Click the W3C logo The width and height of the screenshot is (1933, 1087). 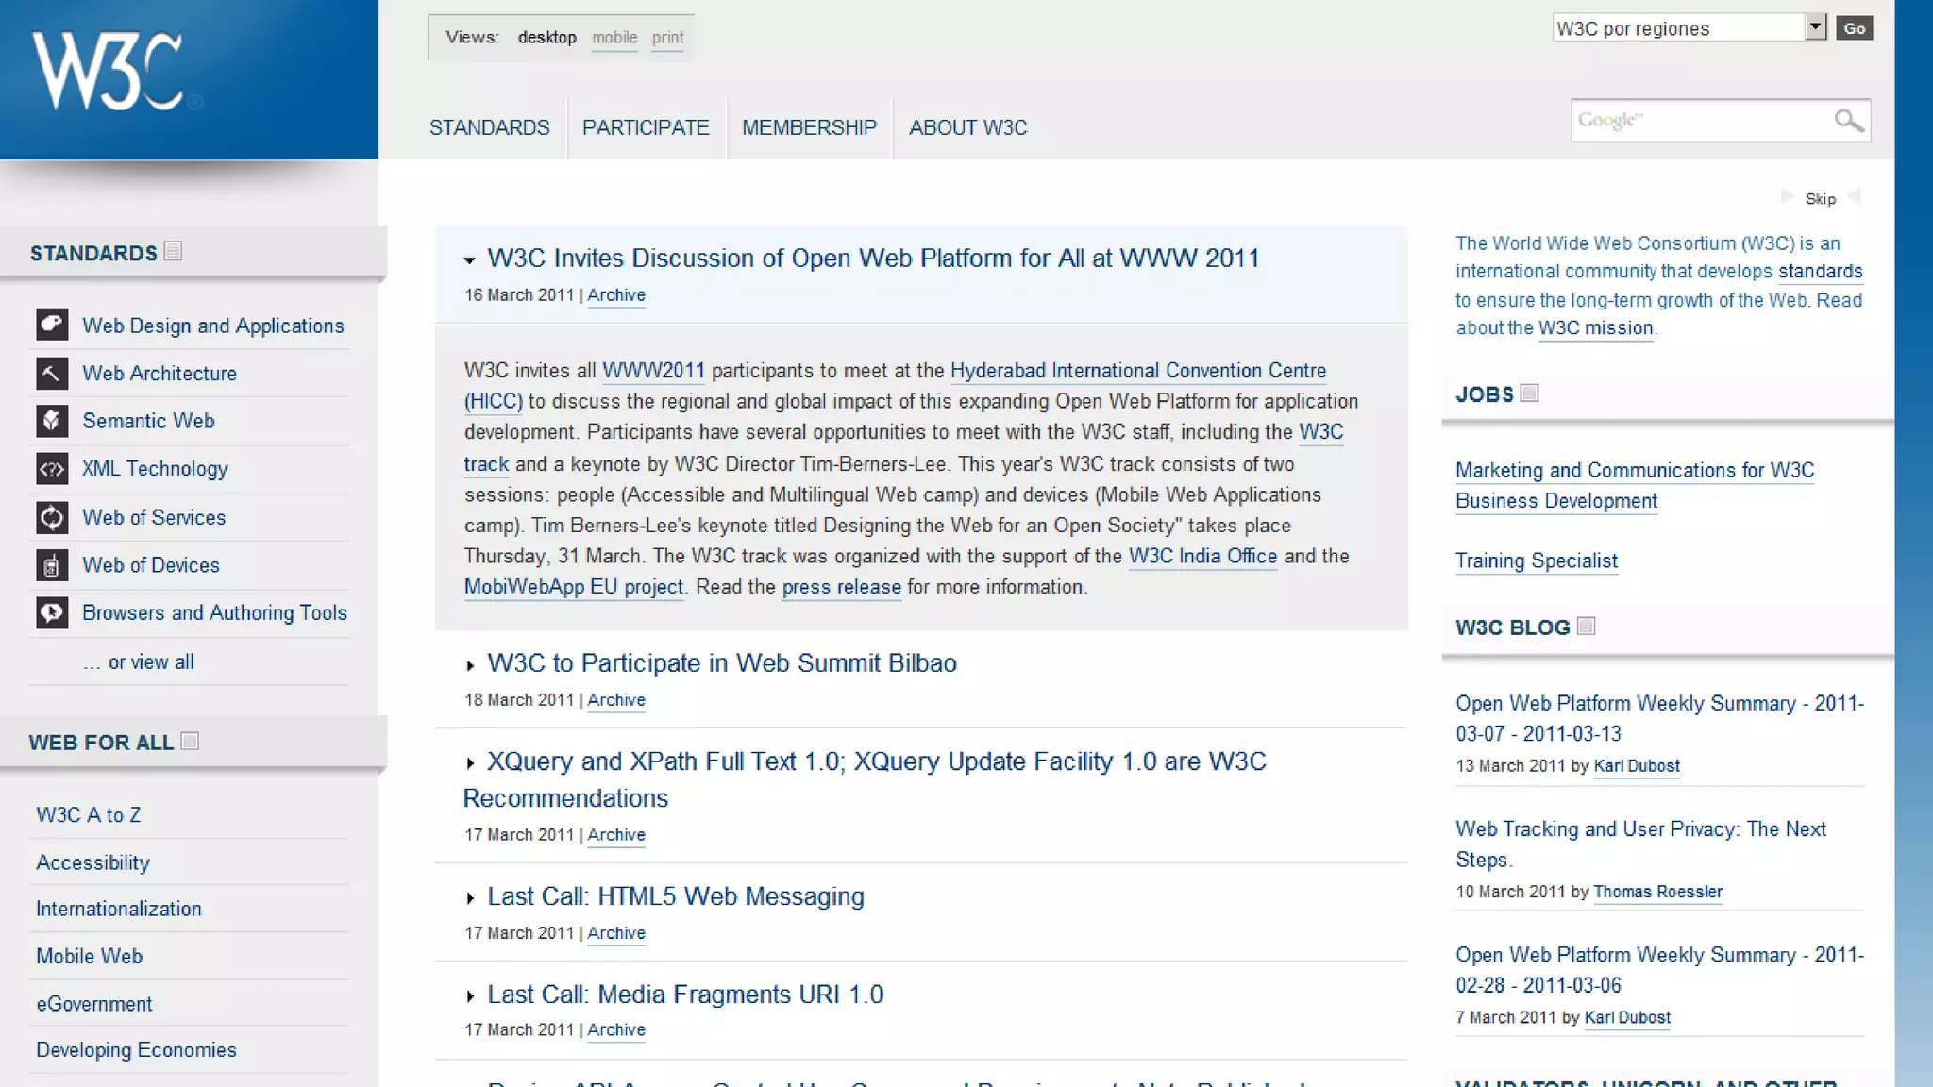tap(108, 72)
